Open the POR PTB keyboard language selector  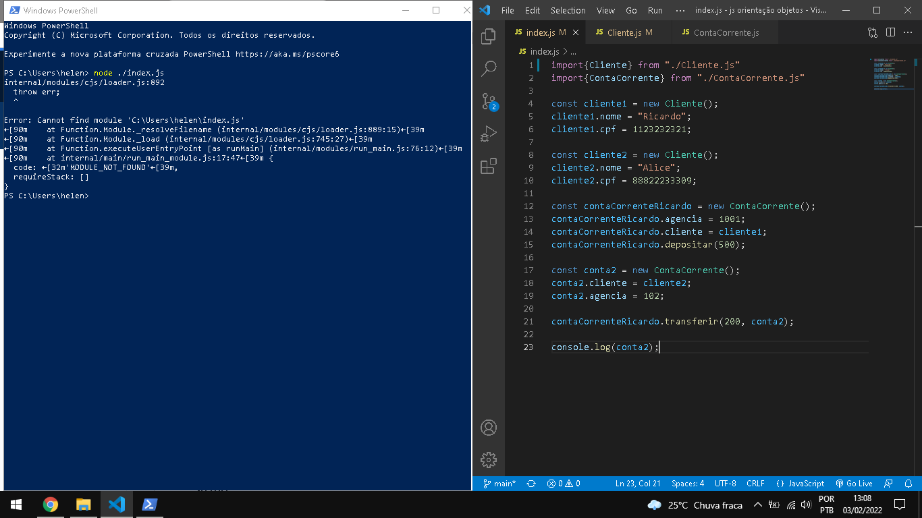tap(827, 505)
